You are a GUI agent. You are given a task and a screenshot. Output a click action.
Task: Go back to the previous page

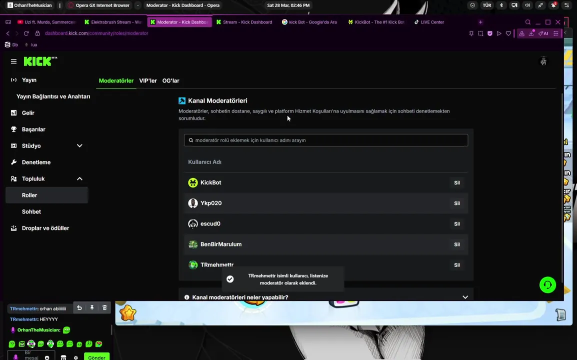(x=7, y=33)
